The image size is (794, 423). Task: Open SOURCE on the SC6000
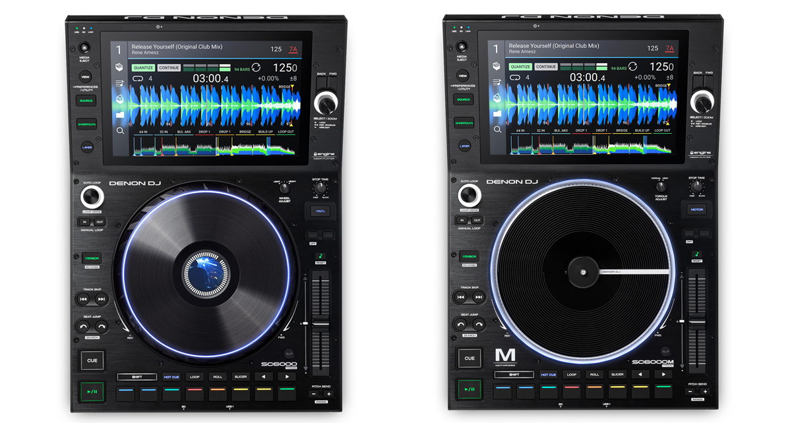click(x=86, y=101)
